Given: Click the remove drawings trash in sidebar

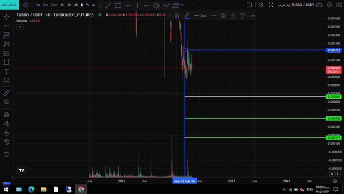Looking at the screenshot, I should coord(6,154).
